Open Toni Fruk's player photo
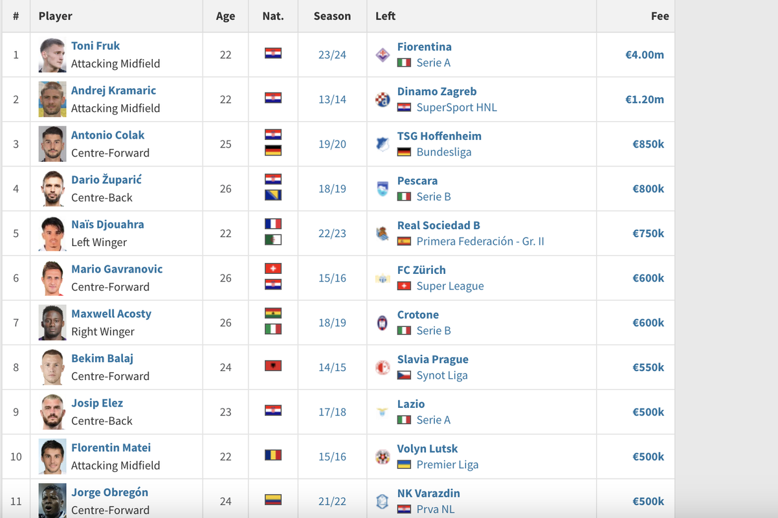 (x=52, y=55)
